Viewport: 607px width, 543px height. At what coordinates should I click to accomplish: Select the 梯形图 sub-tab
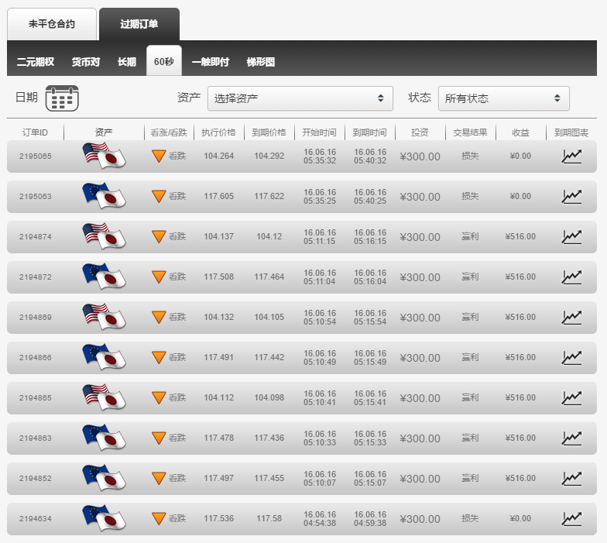260,62
